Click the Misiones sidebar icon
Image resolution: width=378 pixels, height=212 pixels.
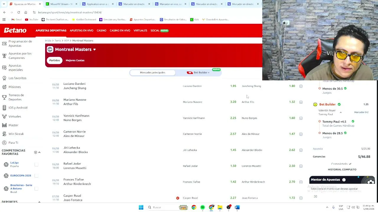4,87
